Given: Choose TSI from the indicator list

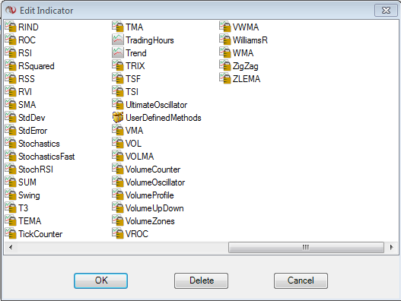Looking at the screenshot, I should pos(132,92).
